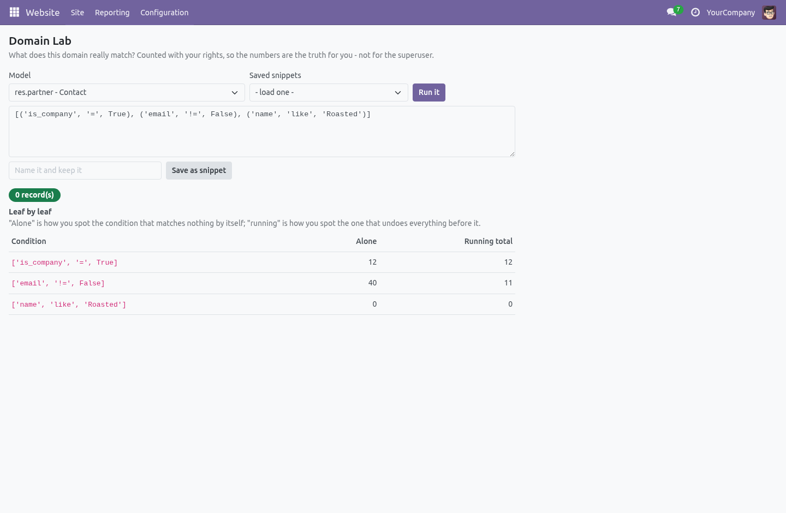Open the Configuration menu
The height and width of the screenshot is (513, 786).
coord(164,13)
